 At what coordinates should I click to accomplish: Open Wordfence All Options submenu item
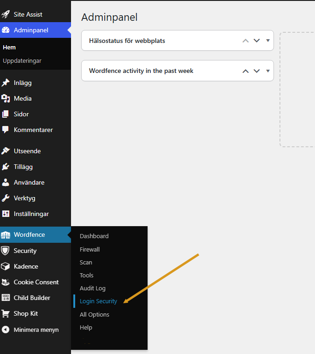[x=95, y=314]
